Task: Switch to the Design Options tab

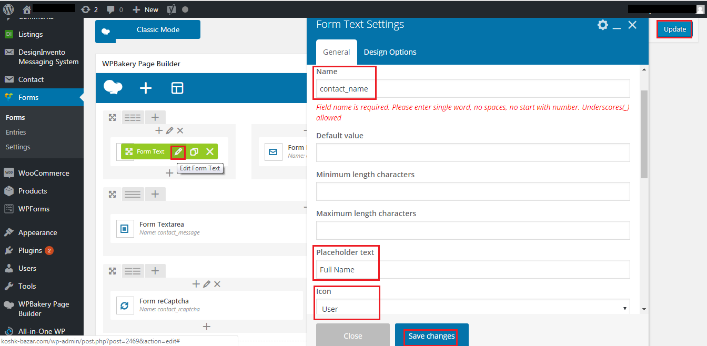Action: coord(390,52)
